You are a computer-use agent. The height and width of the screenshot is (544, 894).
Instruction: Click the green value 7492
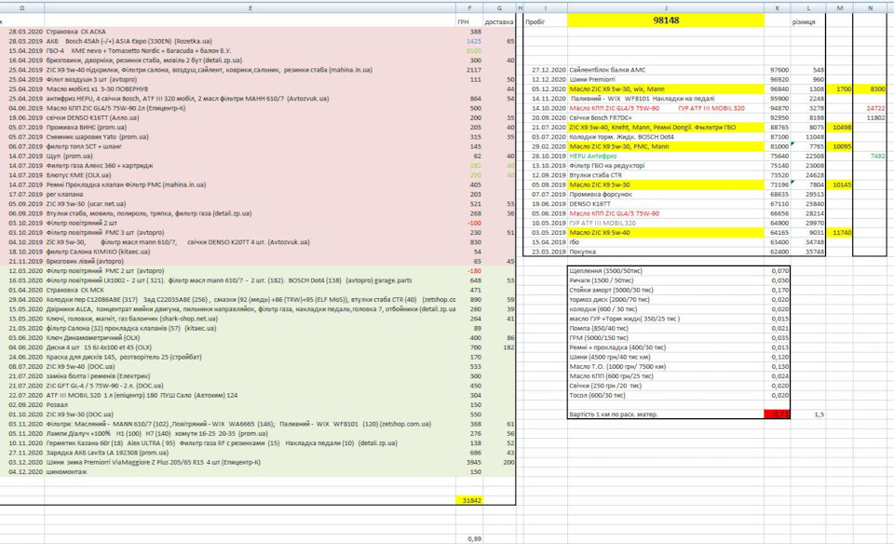870,156
